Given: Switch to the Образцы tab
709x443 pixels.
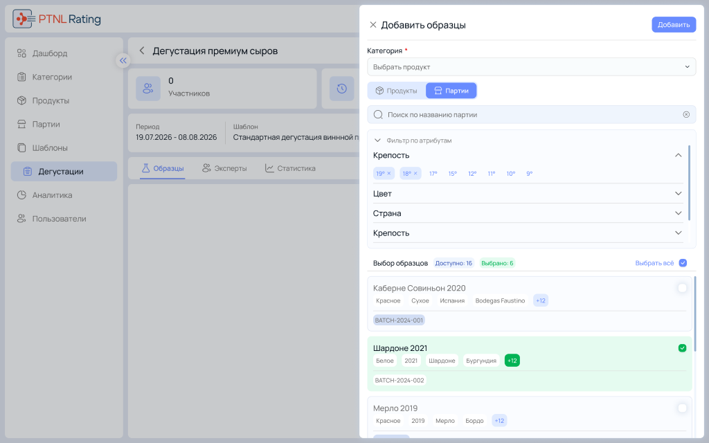Looking at the screenshot, I should tap(162, 169).
